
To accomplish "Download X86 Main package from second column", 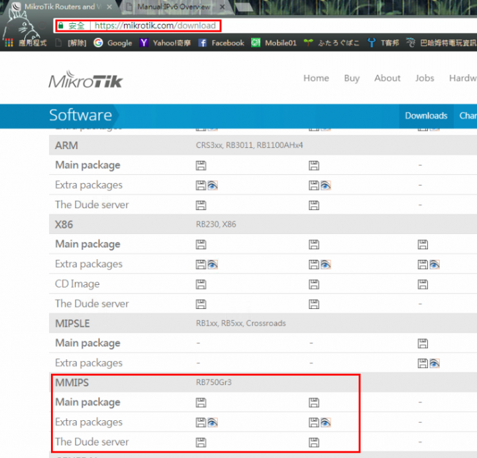I will 314,245.
